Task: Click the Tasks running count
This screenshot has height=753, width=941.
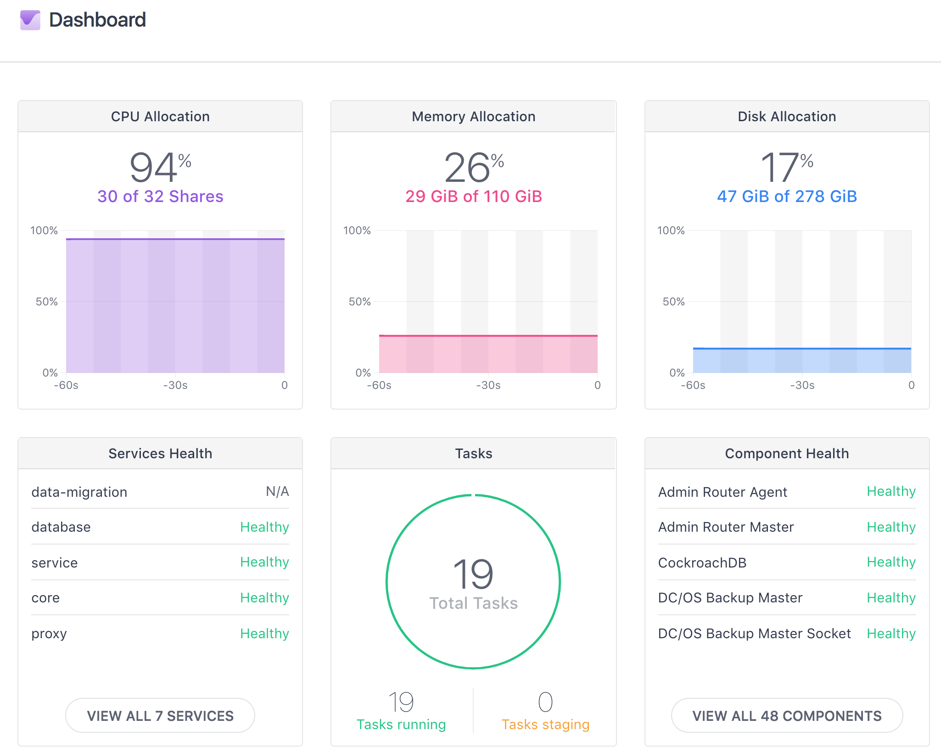Action: (x=401, y=702)
